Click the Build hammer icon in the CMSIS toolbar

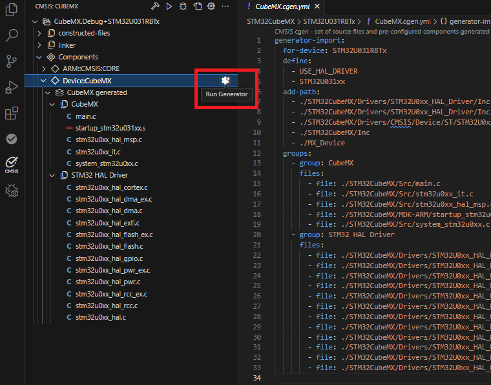(154, 6)
